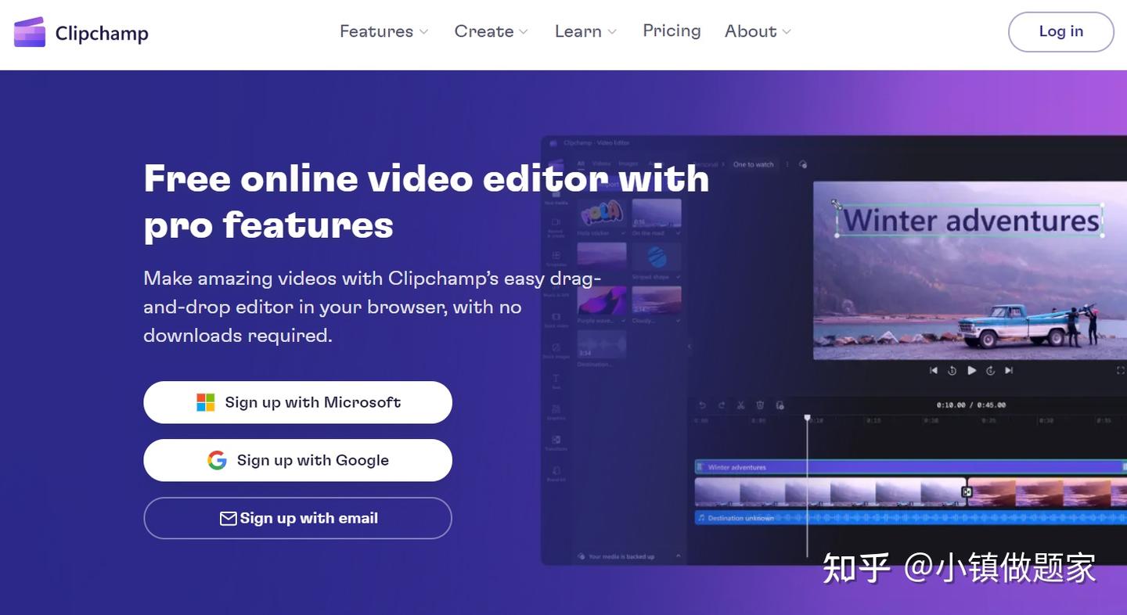Select the Hola sticker thumbnail
The width and height of the screenshot is (1127, 615).
pyautogui.click(x=601, y=213)
